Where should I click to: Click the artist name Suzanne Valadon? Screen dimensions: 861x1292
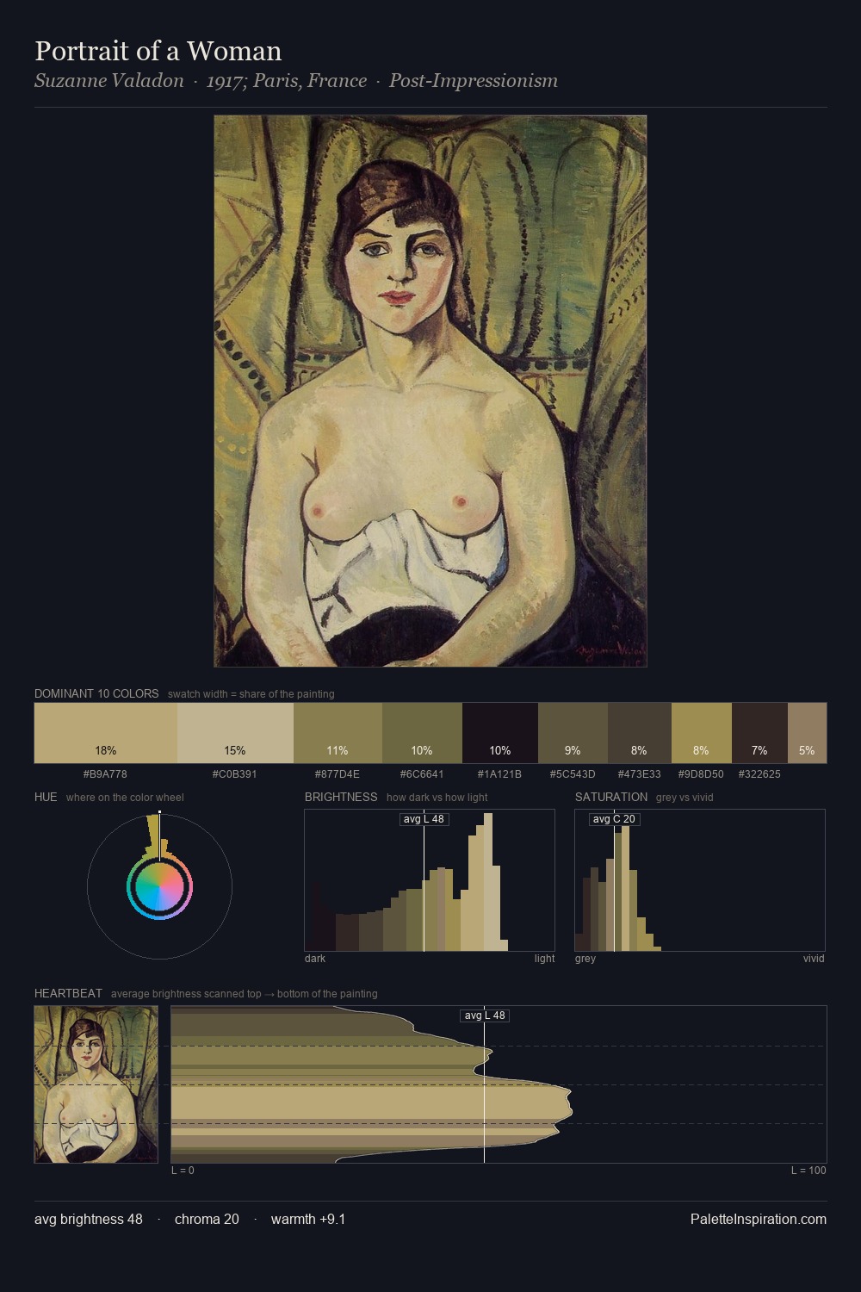[x=109, y=81]
